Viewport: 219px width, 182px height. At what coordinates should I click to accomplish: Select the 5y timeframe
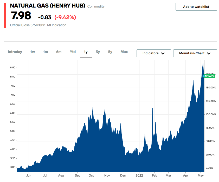pyautogui.click(x=110, y=52)
